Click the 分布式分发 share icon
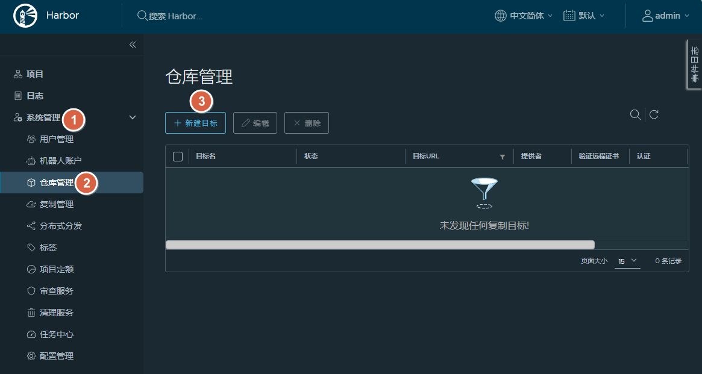 click(x=31, y=226)
